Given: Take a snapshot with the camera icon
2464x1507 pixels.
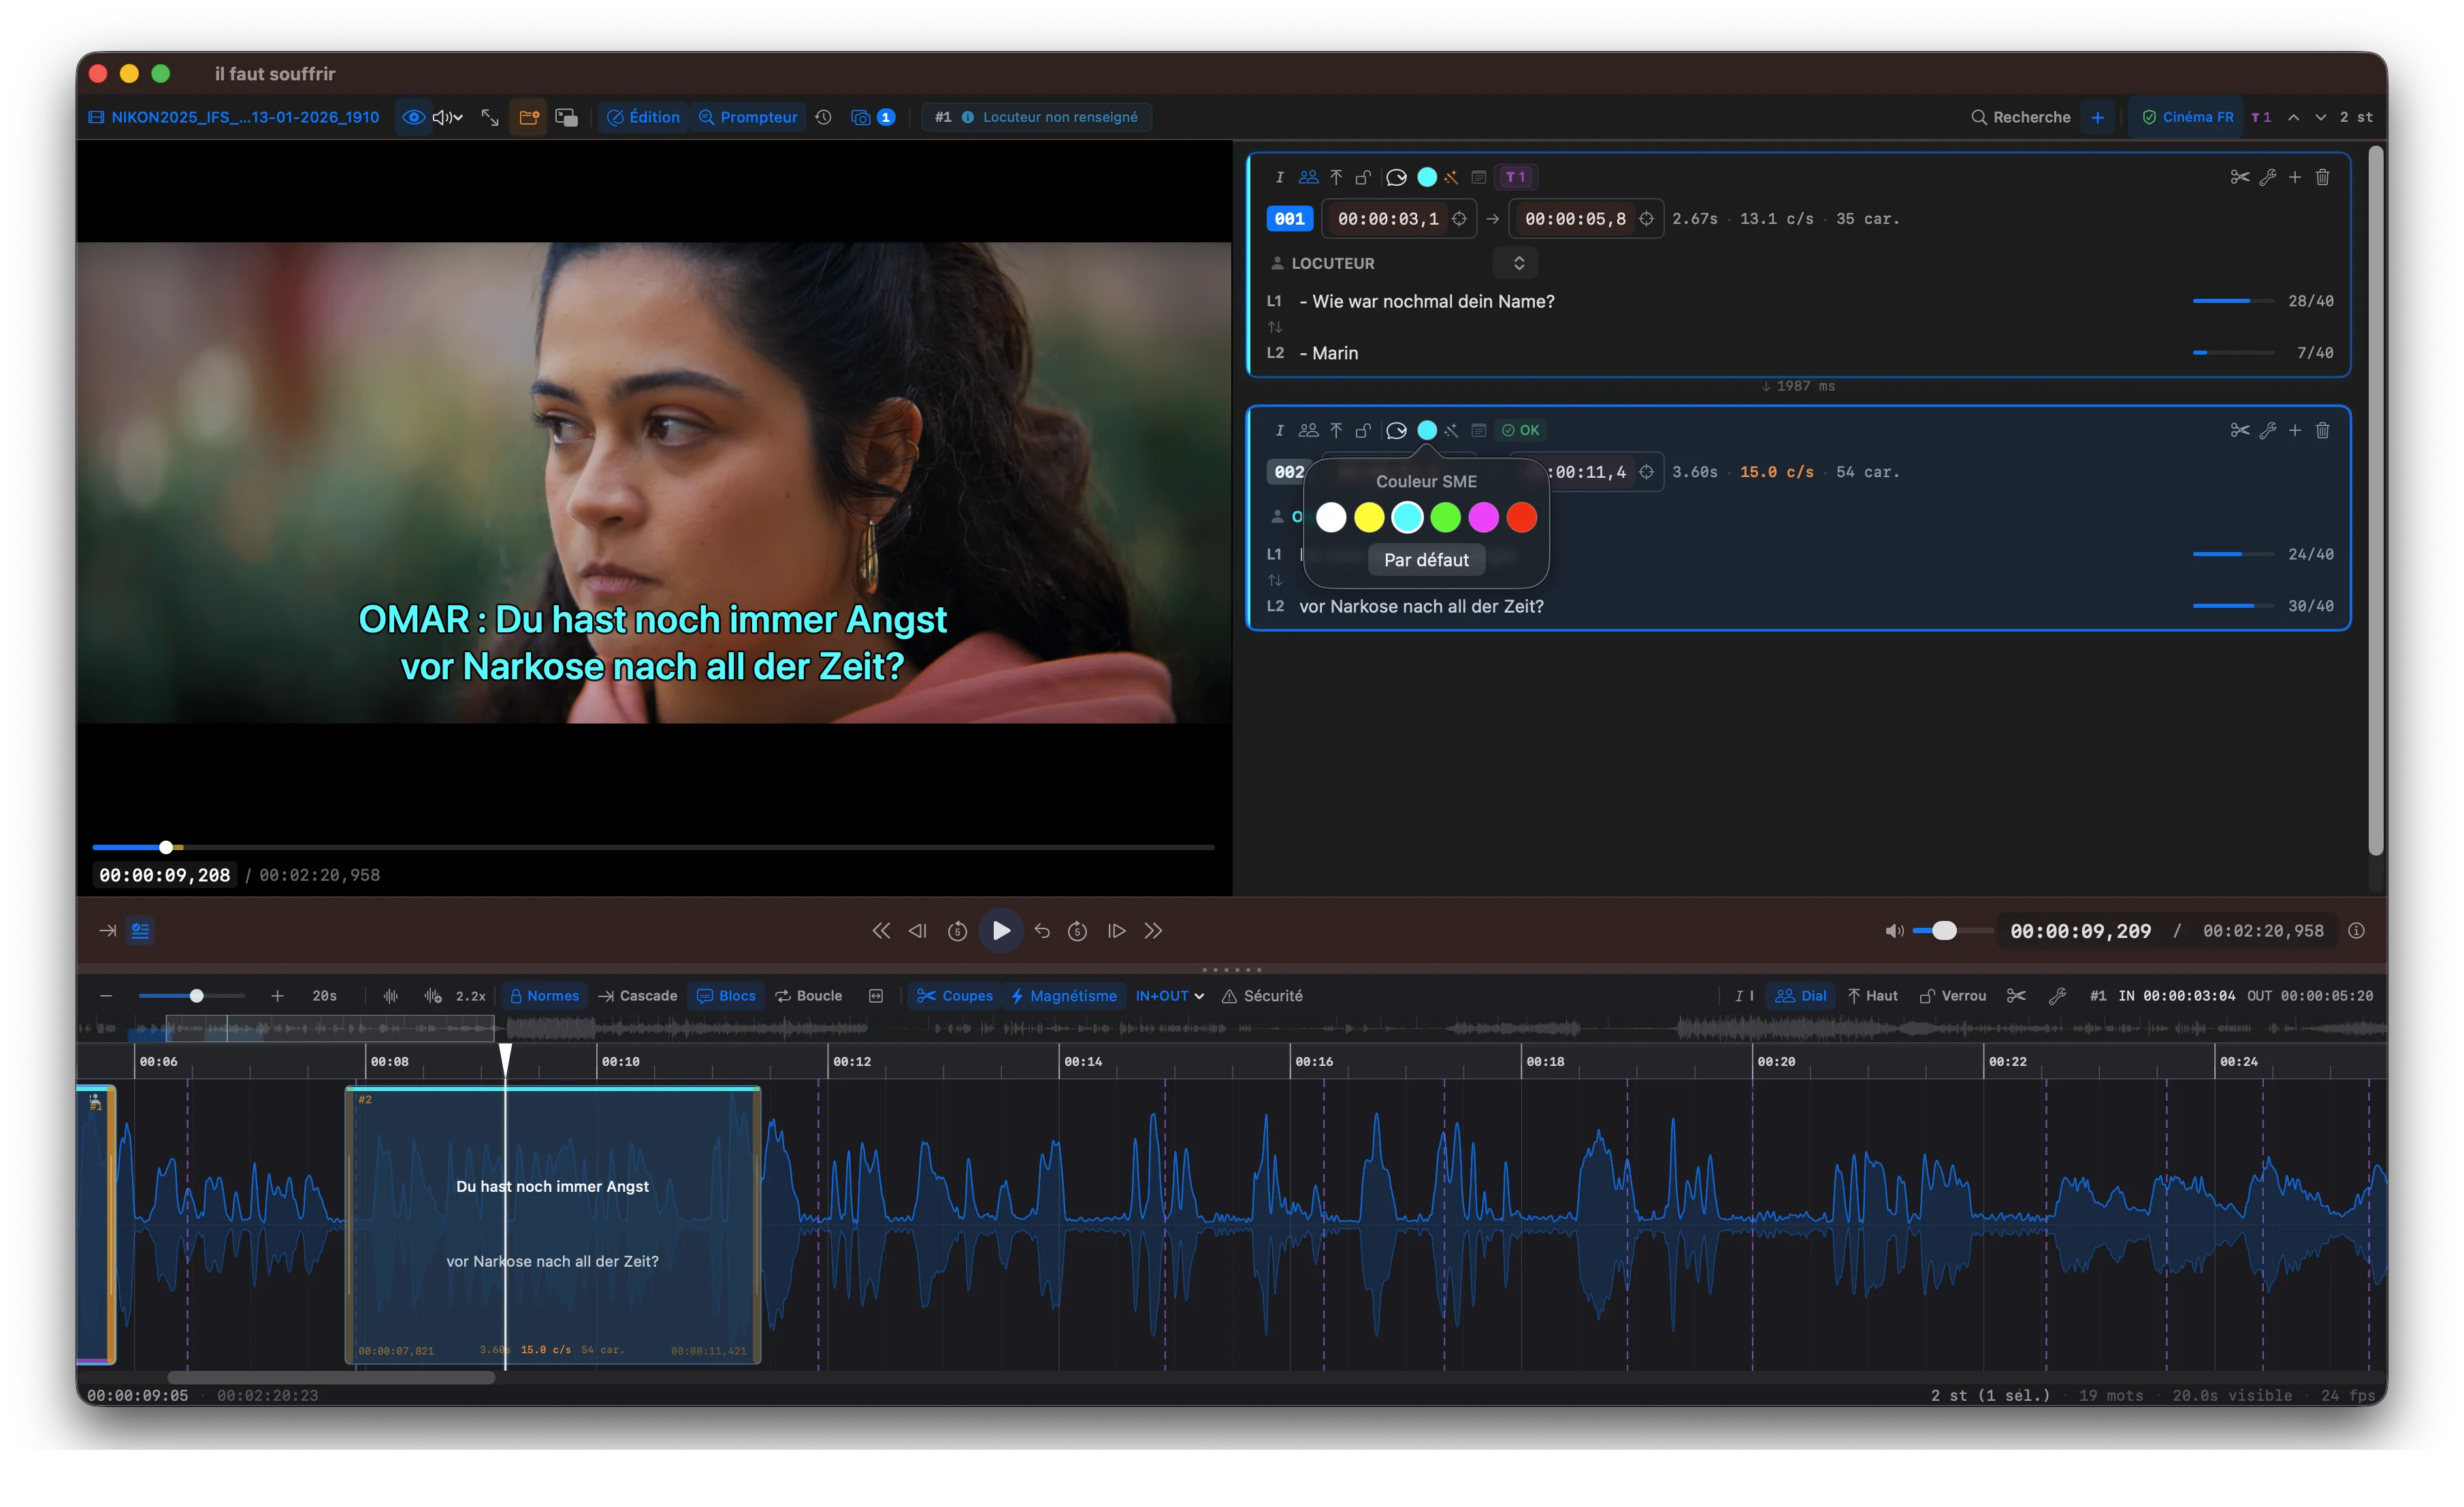Looking at the screenshot, I should 861,117.
